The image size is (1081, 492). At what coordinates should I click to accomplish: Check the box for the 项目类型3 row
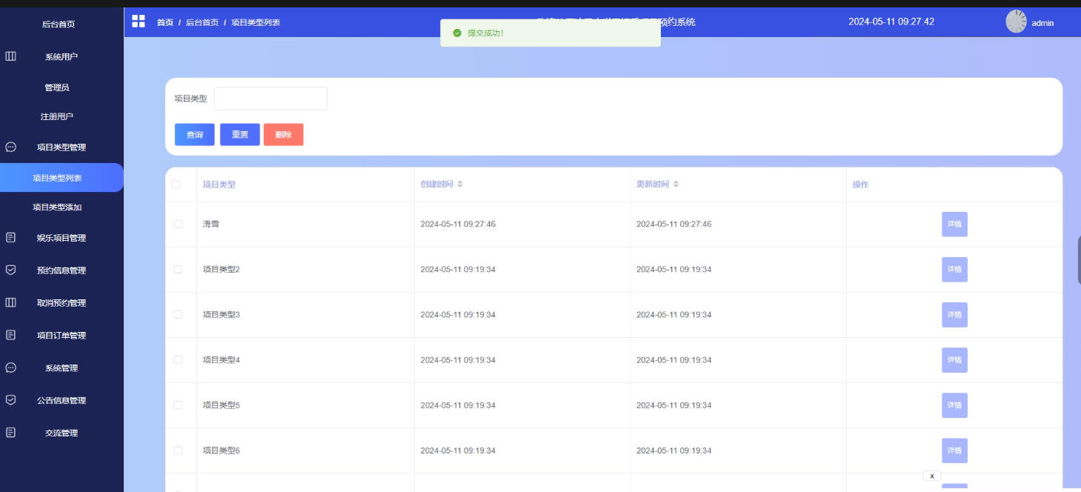178,314
